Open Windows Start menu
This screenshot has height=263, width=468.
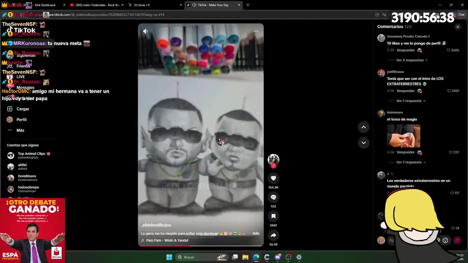click(169, 257)
